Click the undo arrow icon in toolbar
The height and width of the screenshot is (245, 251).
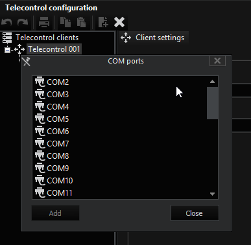(x=6, y=22)
